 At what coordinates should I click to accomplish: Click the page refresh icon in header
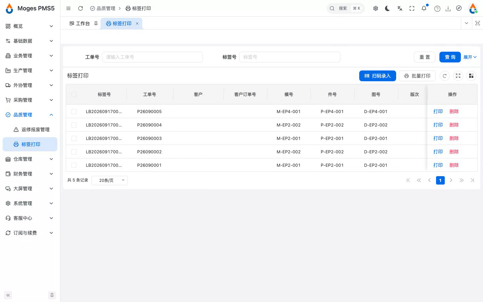(80, 8)
